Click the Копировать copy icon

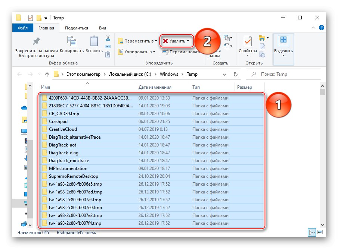click(x=72, y=41)
